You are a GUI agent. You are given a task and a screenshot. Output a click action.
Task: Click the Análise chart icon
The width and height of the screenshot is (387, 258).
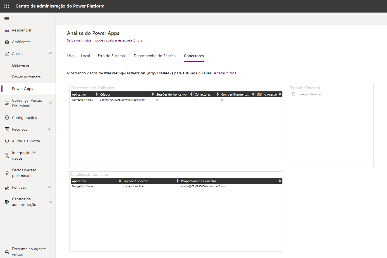click(7, 53)
